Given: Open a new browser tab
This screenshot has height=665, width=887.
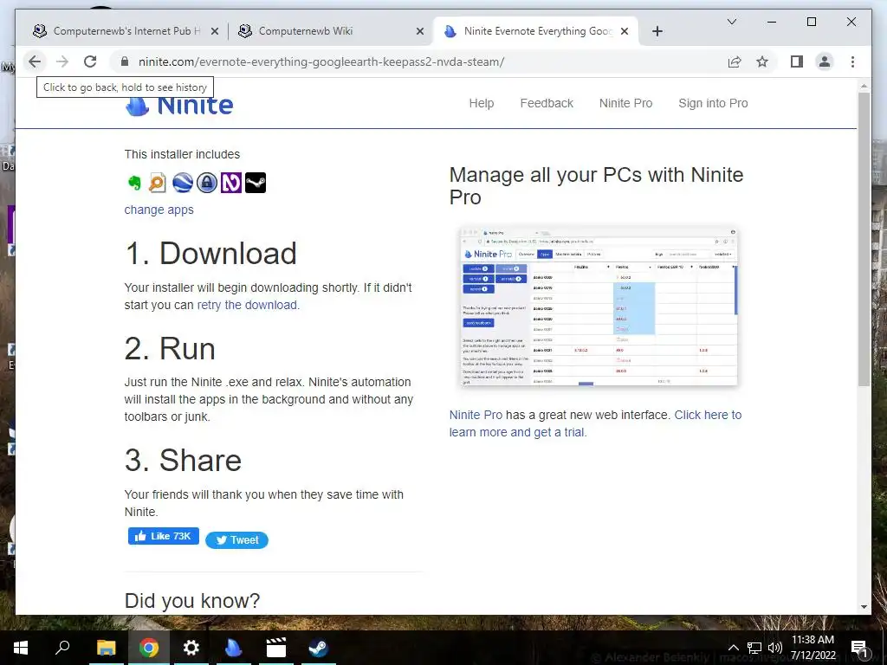Looking at the screenshot, I should [657, 31].
